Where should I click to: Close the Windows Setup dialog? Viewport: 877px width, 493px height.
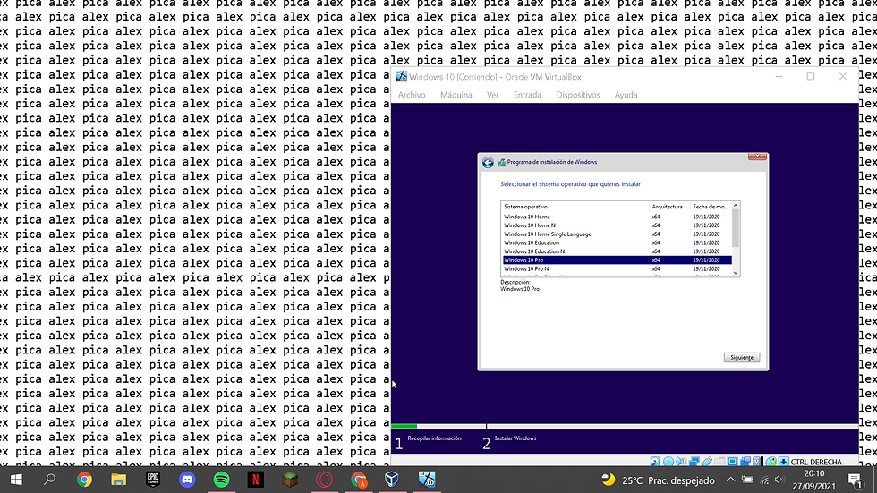[757, 157]
